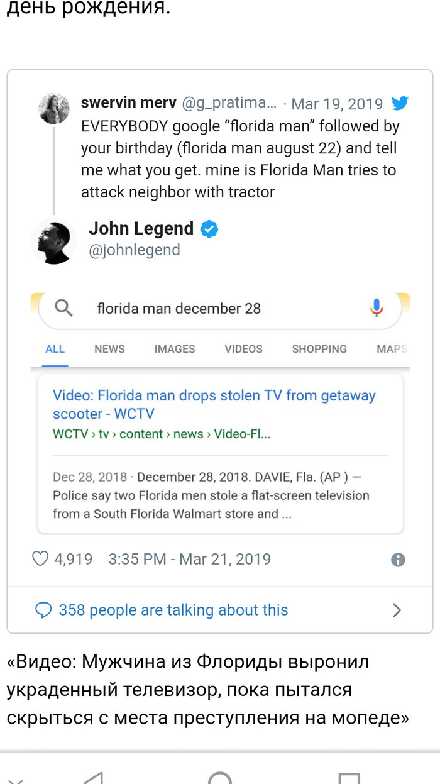Click the Mar 19, 2019 tweet date
This screenshot has height=784, width=440.
pyautogui.click(x=337, y=104)
